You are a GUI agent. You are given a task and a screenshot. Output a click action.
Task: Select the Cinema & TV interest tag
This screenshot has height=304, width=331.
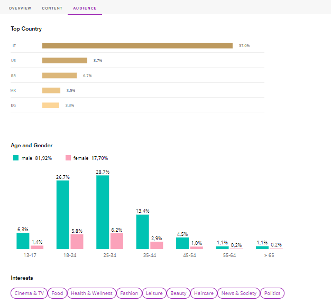pyautogui.click(x=29, y=293)
